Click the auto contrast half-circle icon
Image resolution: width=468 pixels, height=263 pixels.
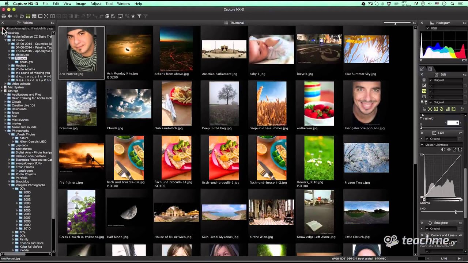443,149
